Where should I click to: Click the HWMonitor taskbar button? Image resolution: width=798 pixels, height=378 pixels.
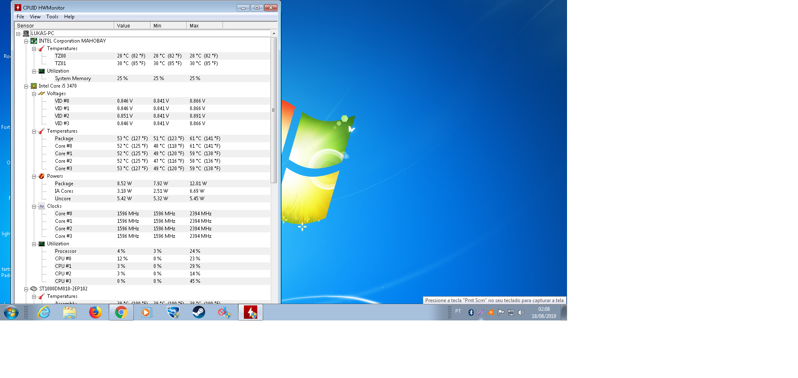[251, 312]
